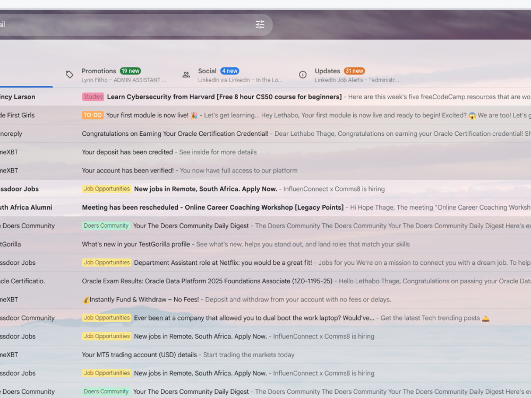Click the 31 new Updates badge
Viewport: 531px width, 398px height.
(354, 71)
